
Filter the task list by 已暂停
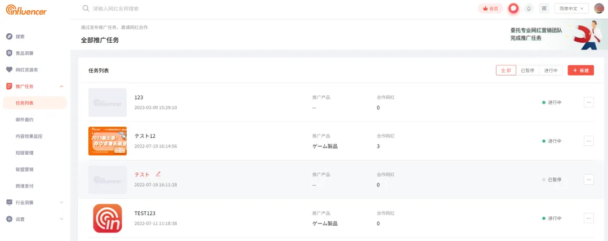pyautogui.click(x=527, y=70)
